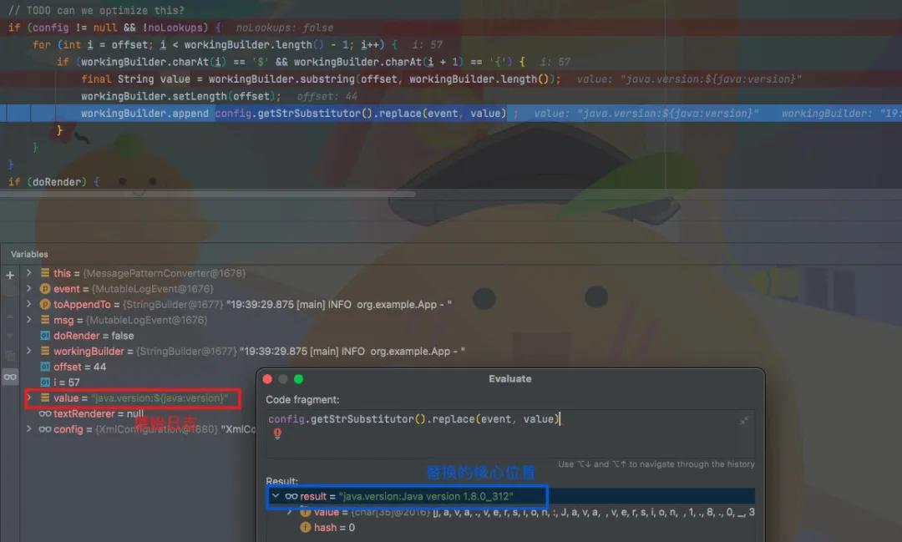
Task: Expand the msg variable node
Action: [x=28, y=319]
